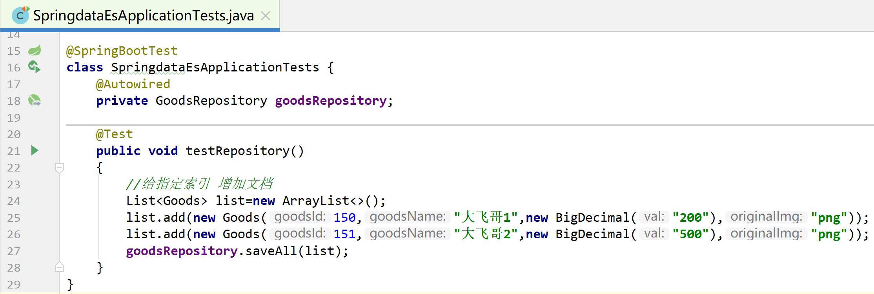This screenshot has width=874, height=294.
Task: Click the val hint on line 25
Action: pos(654,217)
